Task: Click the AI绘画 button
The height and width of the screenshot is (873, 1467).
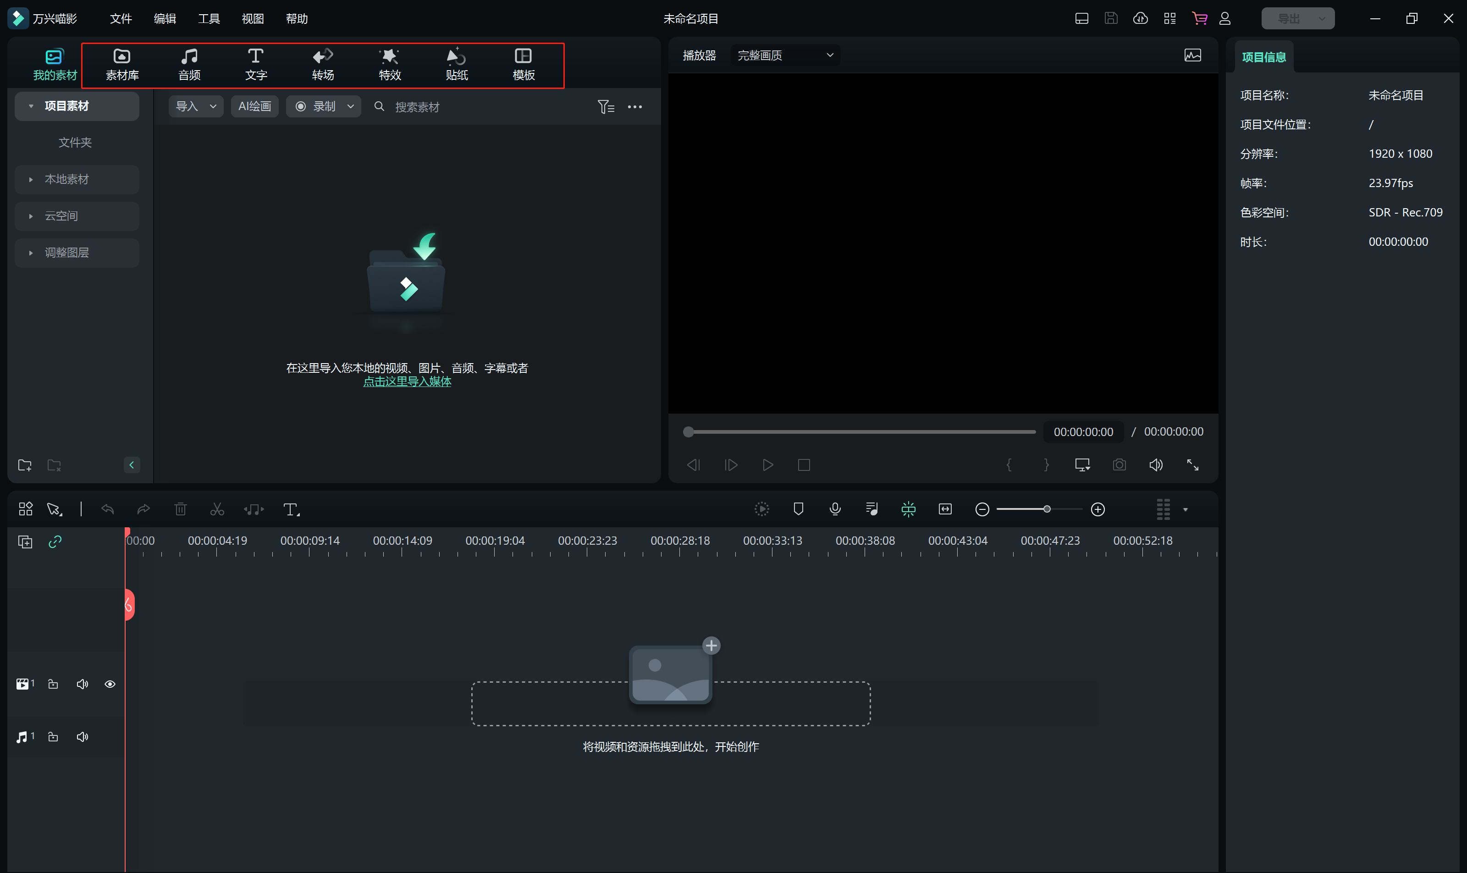Action: [x=254, y=106]
